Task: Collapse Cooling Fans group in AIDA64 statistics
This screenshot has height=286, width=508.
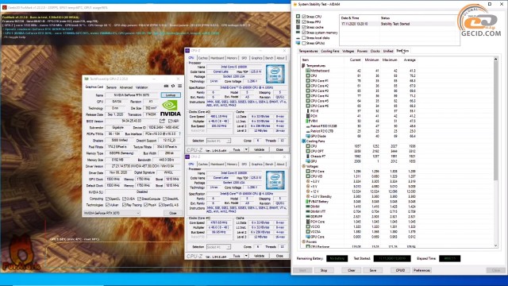Action: pos(303,141)
